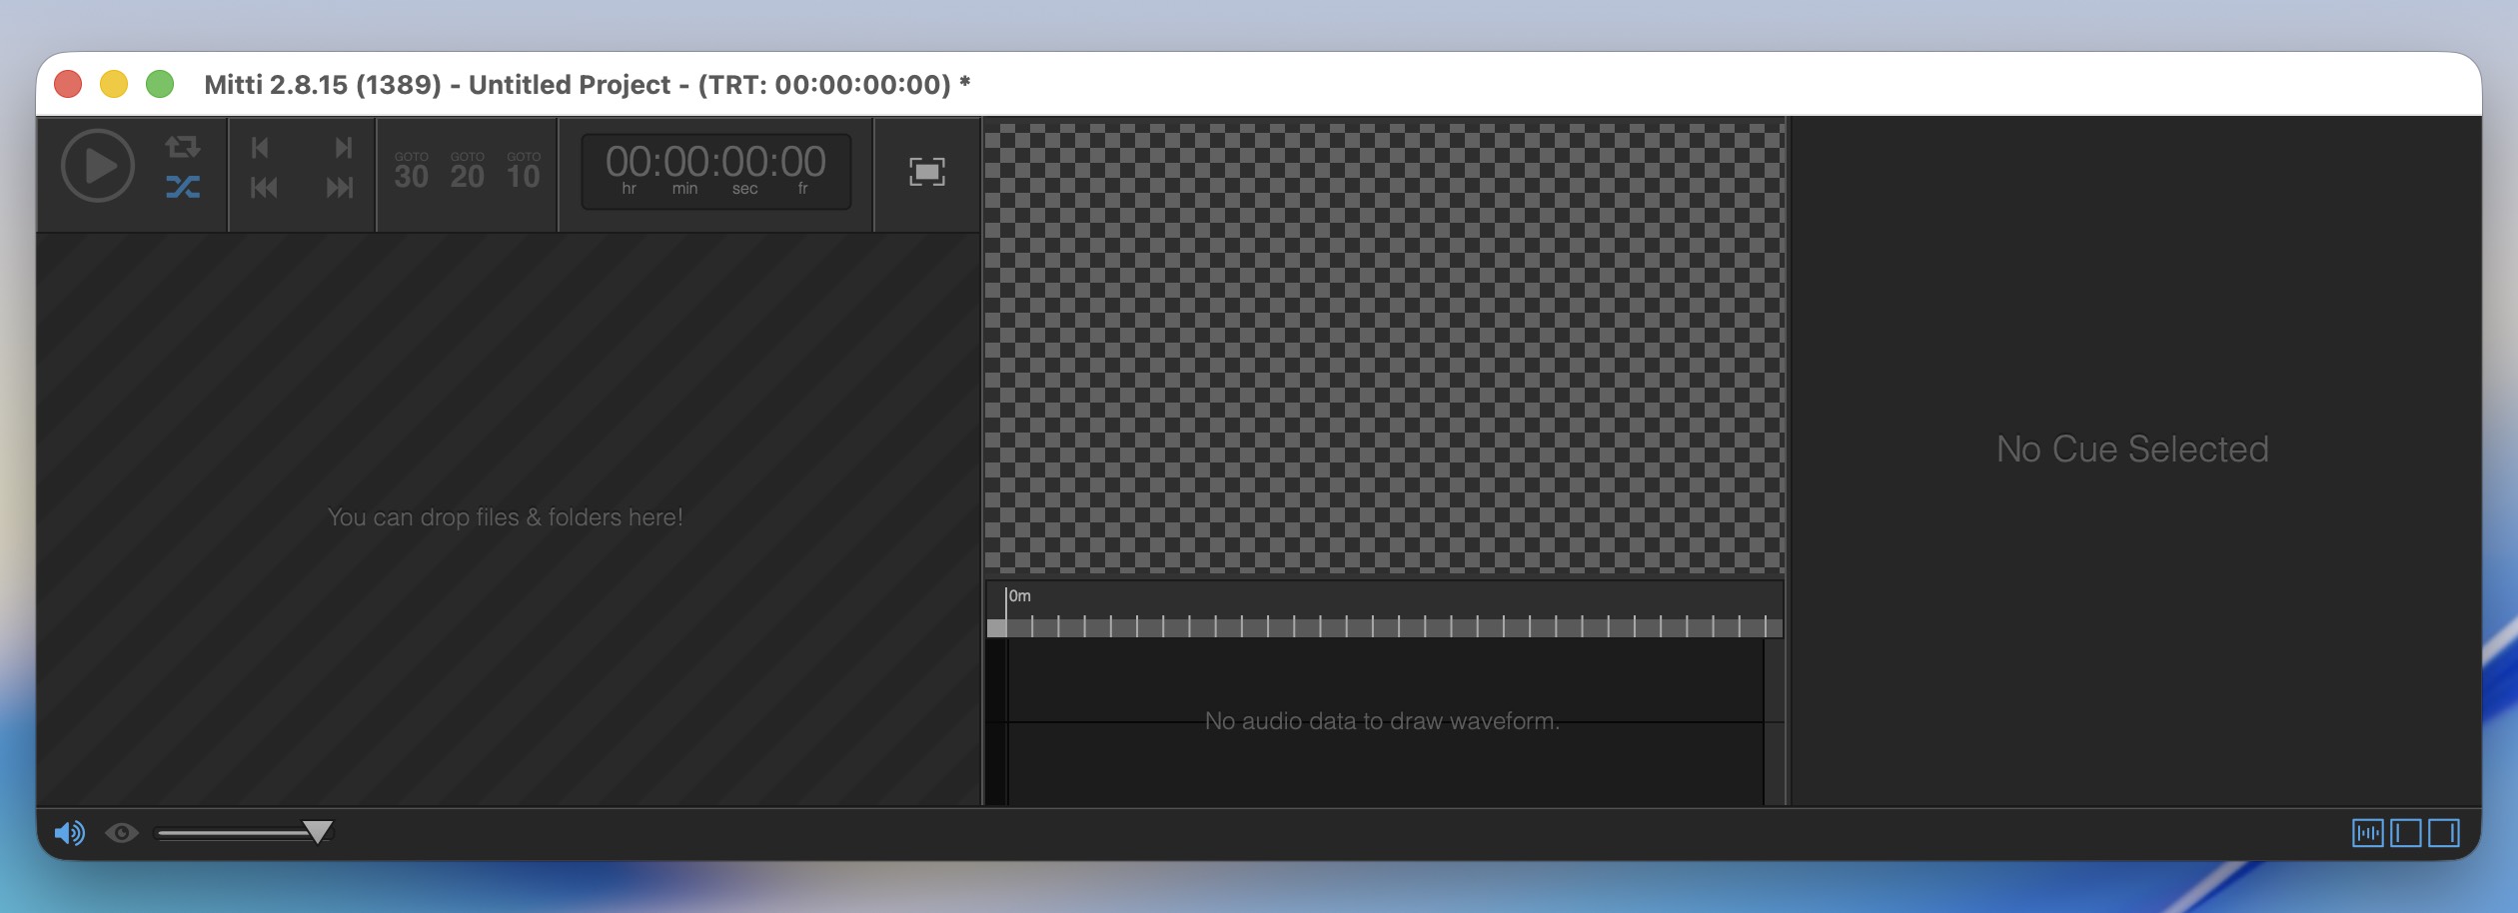Toggle output preview with the eye icon
The height and width of the screenshot is (913, 2518).
(122, 830)
